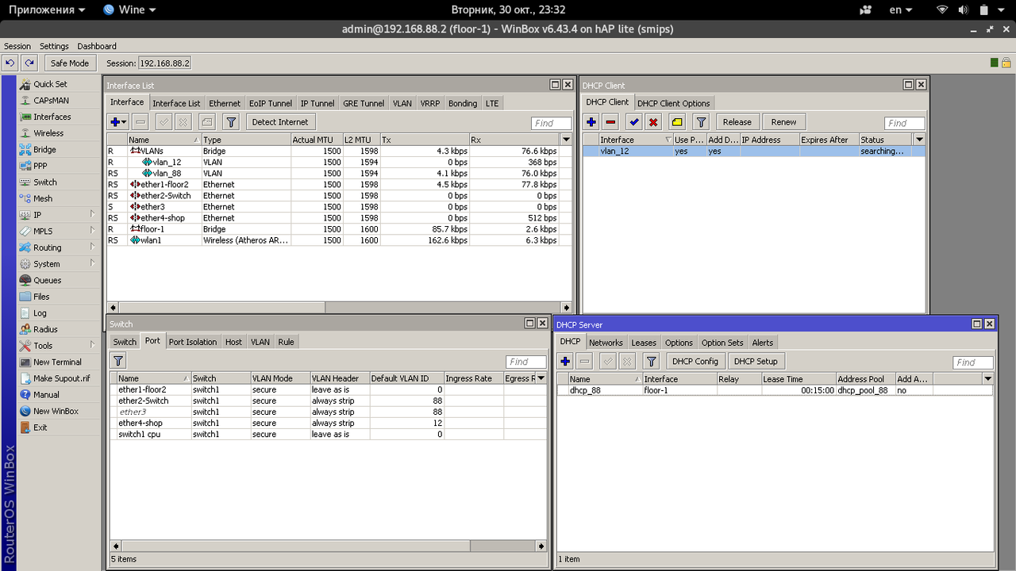Click the filter icon in DHCP Server window

[x=652, y=362]
